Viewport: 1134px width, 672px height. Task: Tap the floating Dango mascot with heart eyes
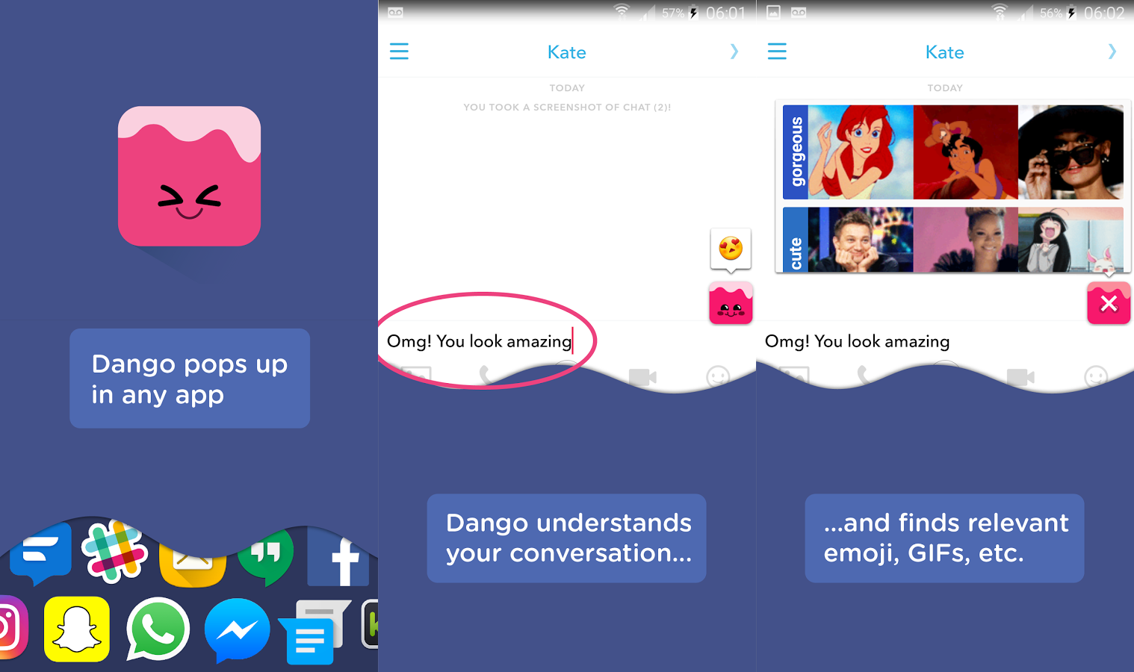(x=731, y=302)
